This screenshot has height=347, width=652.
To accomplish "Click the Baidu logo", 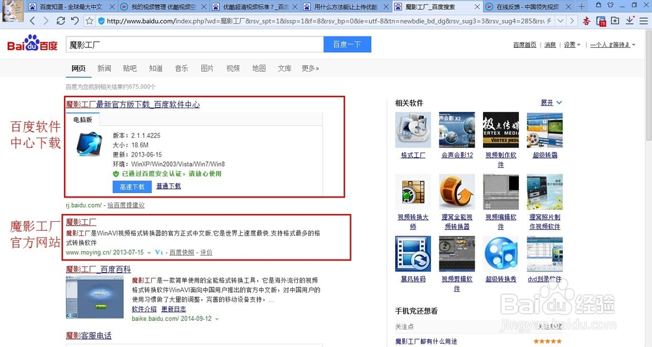I will pyautogui.click(x=33, y=43).
